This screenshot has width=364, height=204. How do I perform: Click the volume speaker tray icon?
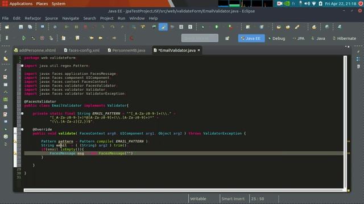tap(307, 3)
